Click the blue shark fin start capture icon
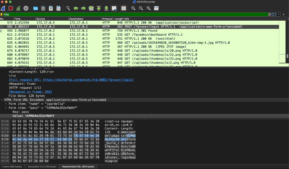289x169 pixels. (x=3, y=8)
